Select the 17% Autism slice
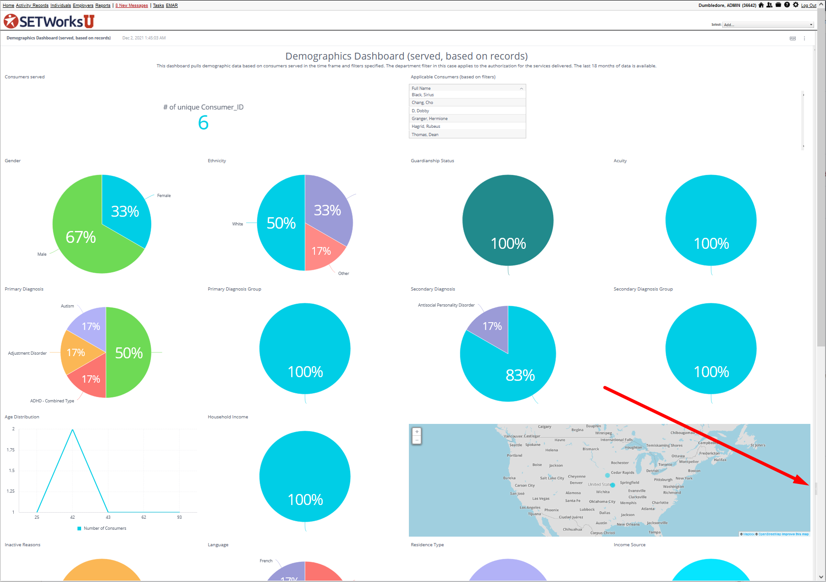 pyautogui.click(x=91, y=326)
